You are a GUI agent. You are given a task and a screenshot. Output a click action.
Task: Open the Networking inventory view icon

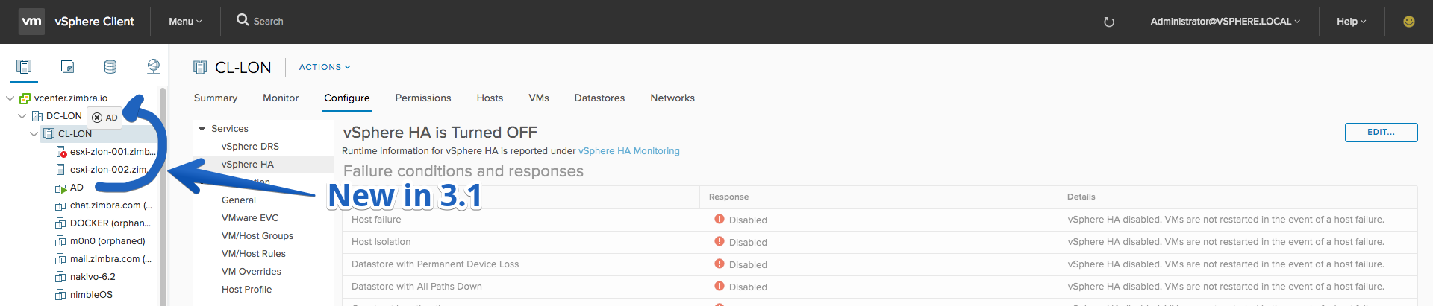click(154, 67)
